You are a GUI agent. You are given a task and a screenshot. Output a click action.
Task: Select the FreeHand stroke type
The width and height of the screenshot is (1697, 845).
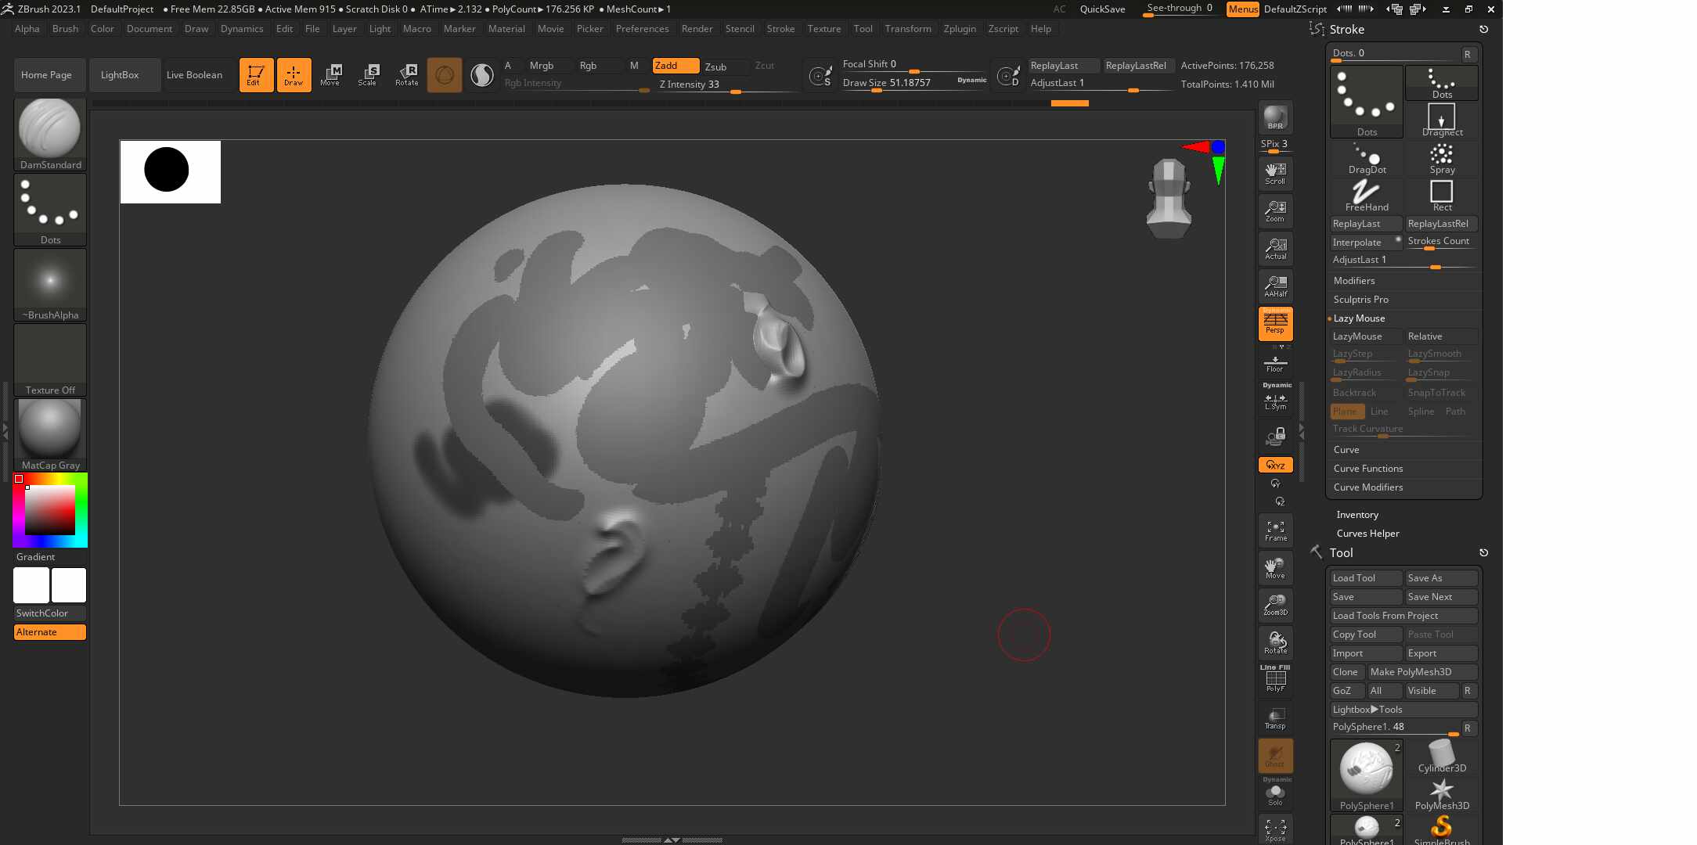point(1367,195)
